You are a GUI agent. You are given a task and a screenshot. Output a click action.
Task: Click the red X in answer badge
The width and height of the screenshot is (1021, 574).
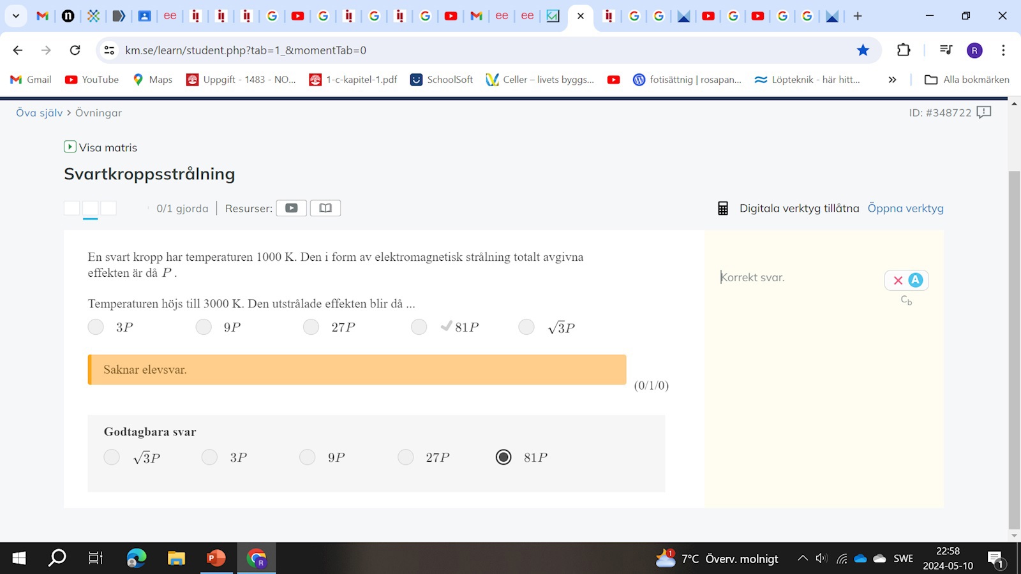point(898,280)
